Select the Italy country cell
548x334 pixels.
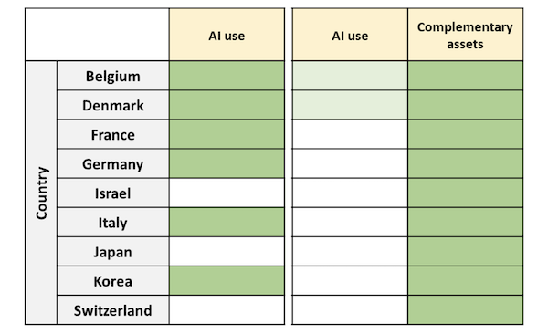[113, 223]
